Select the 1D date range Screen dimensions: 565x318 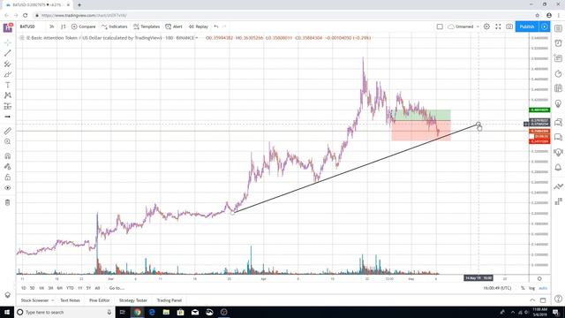click(x=24, y=288)
